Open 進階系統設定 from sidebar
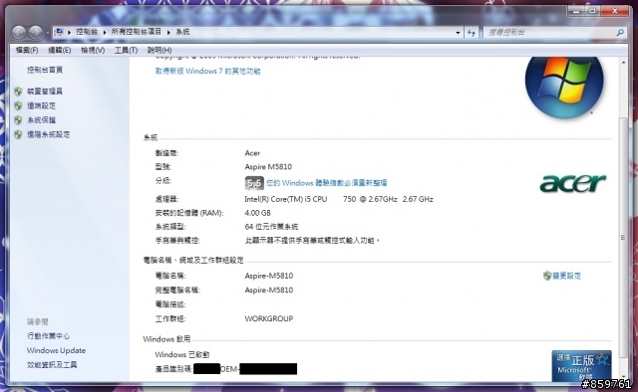Screen dimensions: 638x392 [x=49, y=134]
